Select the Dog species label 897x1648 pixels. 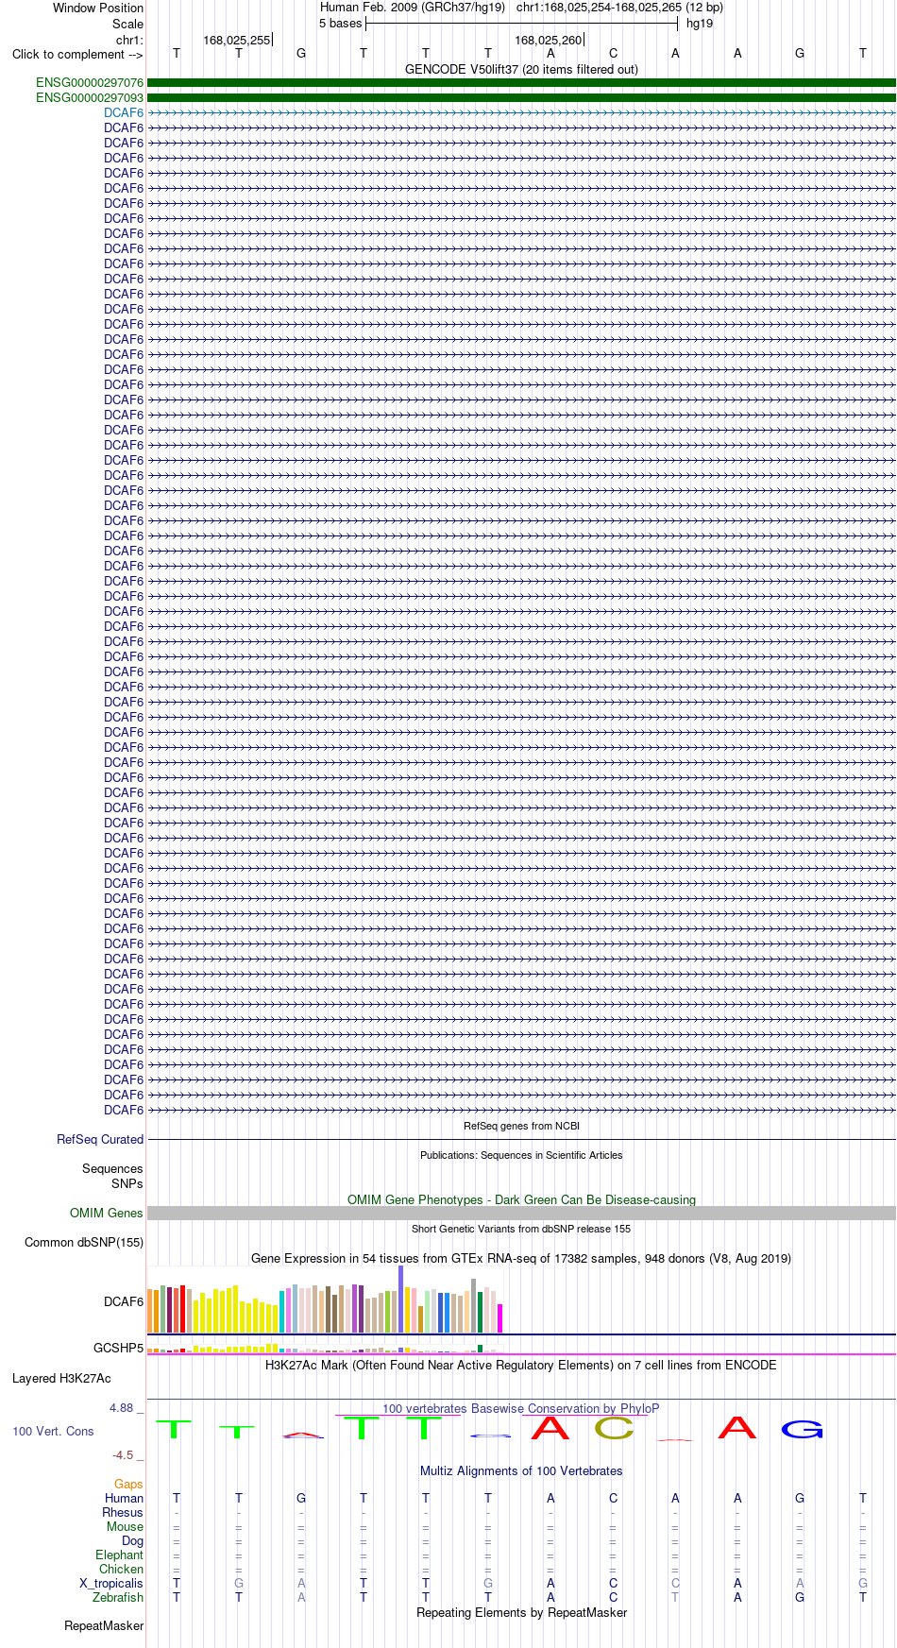point(133,1541)
